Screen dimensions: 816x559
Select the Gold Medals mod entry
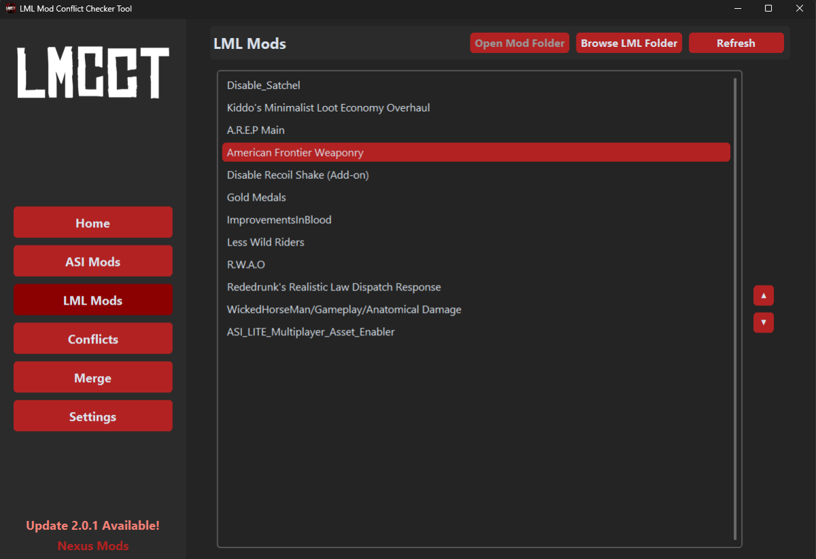point(256,197)
